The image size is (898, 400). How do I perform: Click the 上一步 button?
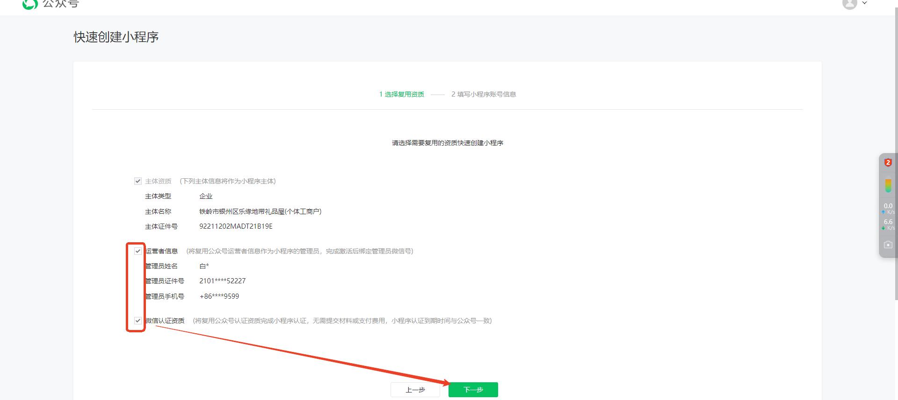click(x=415, y=390)
